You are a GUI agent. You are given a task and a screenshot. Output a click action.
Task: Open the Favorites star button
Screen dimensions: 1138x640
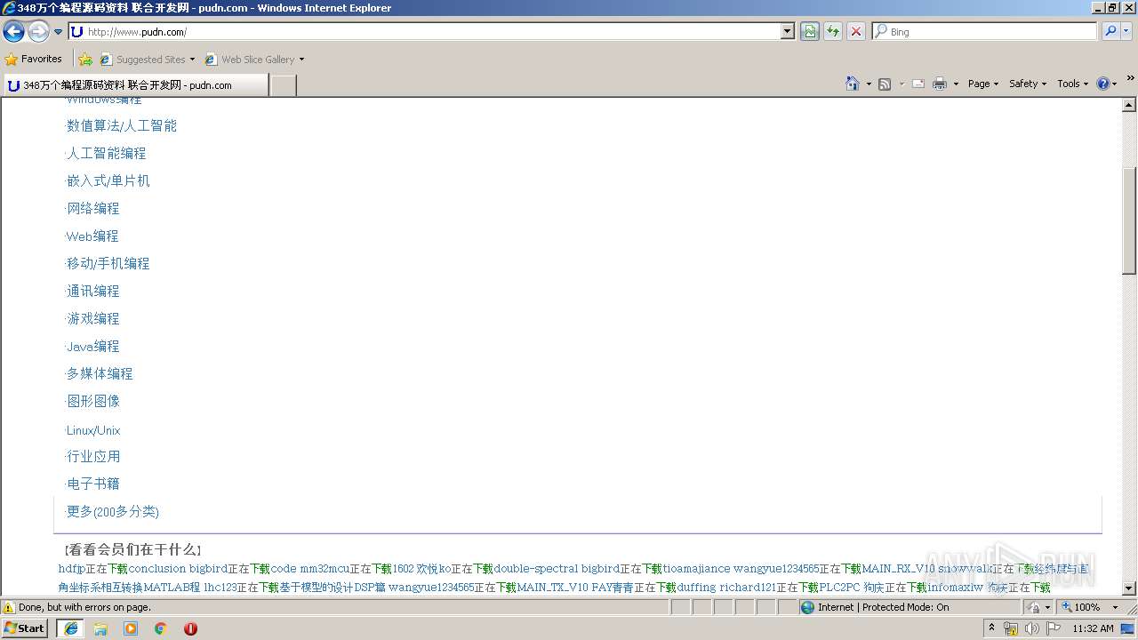pos(34,60)
